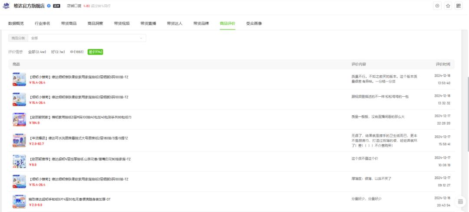The height and width of the screenshot is (212, 469).
Task: Click the standalone ¥9.9 price
Action: pyautogui.click(x=33, y=164)
